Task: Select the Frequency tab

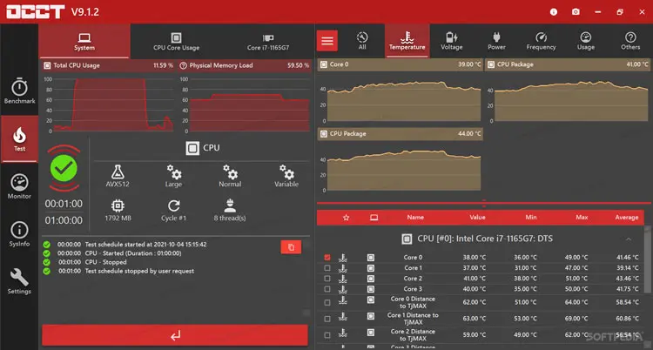Action: [x=541, y=41]
